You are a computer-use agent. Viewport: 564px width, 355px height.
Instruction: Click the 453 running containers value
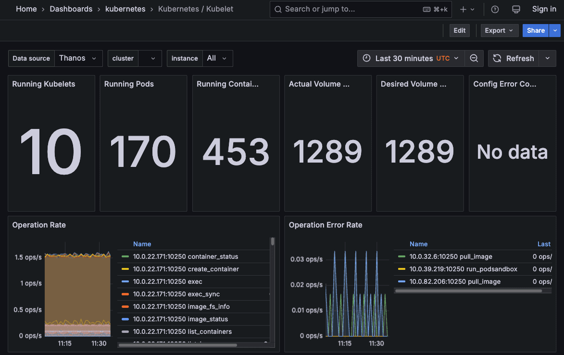(x=236, y=152)
